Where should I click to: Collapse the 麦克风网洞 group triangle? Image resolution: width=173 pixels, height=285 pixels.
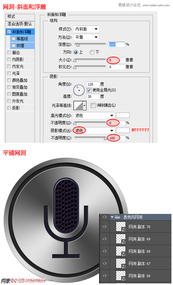pos(112,217)
